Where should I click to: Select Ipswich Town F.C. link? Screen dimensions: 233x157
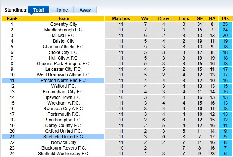[x=63, y=97]
